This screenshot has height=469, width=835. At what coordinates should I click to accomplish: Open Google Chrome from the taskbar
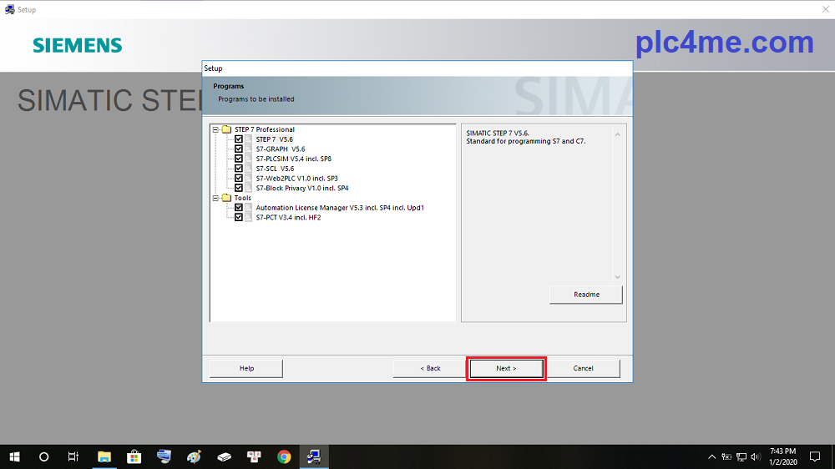tap(284, 456)
